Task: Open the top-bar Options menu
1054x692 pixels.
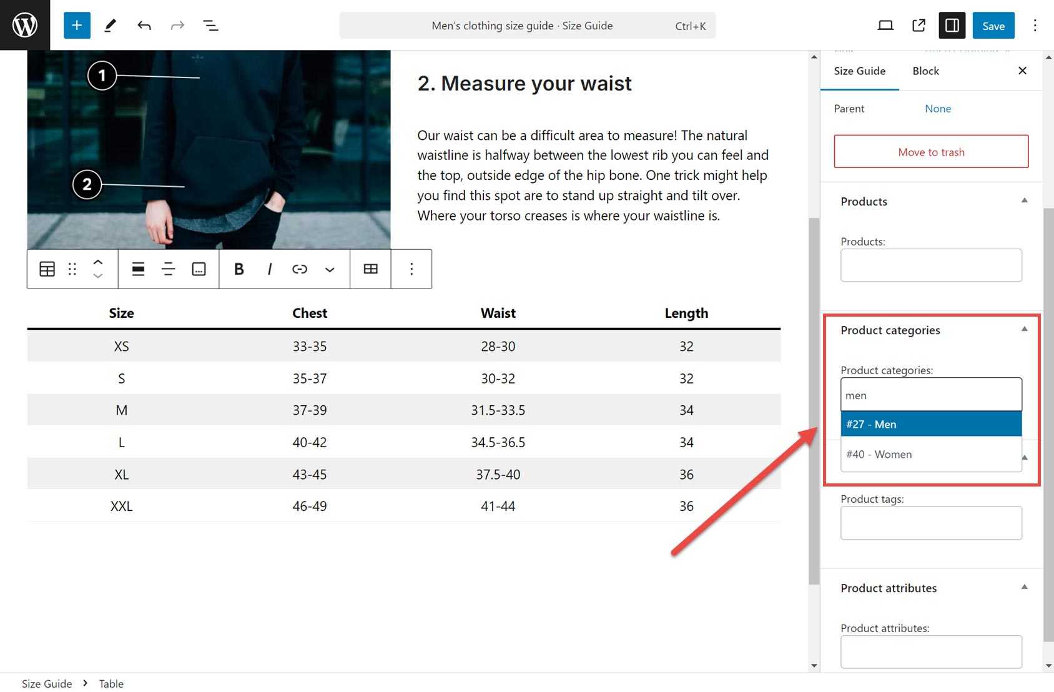Action: click(1035, 25)
